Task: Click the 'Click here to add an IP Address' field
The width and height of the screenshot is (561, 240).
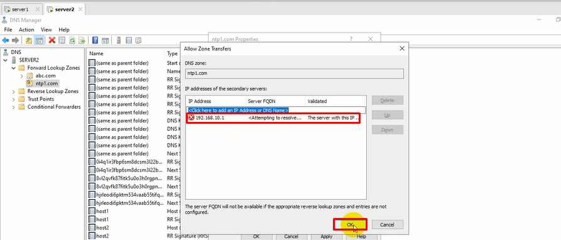Action: pos(276,110)
